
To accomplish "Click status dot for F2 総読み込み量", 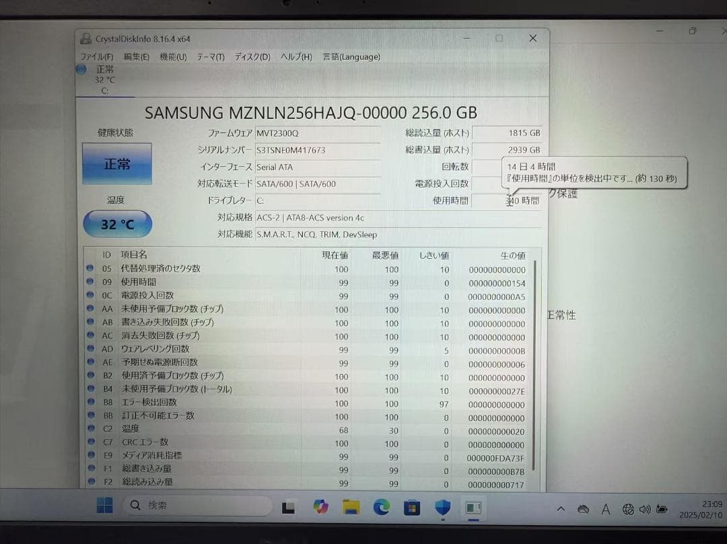I will (x=92, y=481).
